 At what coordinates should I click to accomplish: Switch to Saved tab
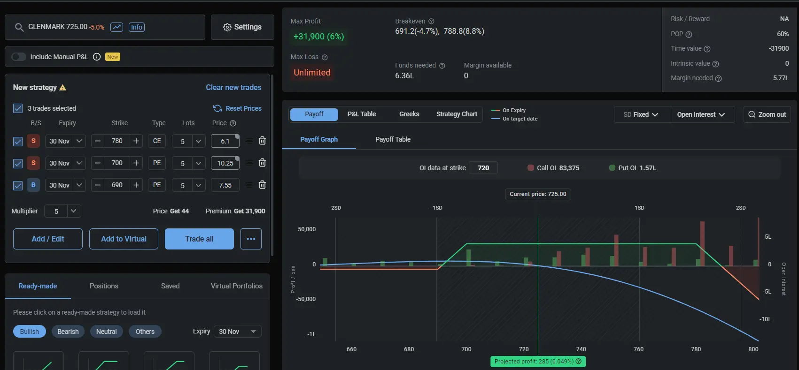click(170, 286)
